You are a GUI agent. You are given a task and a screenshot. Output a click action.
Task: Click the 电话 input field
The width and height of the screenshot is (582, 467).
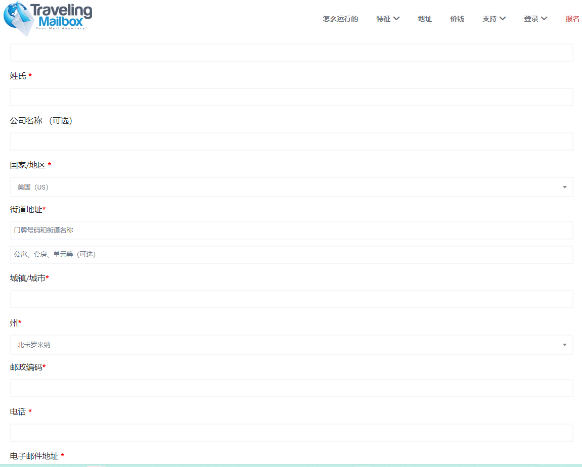click(291, 433)
